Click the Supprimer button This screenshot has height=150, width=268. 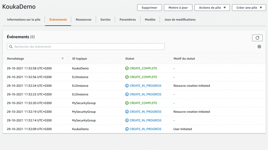point(149,8)
